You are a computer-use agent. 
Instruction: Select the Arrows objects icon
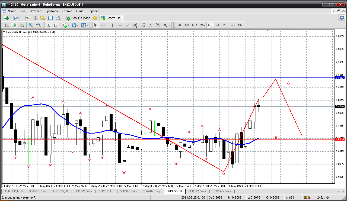pyautogui.click(x=166, y=25)
